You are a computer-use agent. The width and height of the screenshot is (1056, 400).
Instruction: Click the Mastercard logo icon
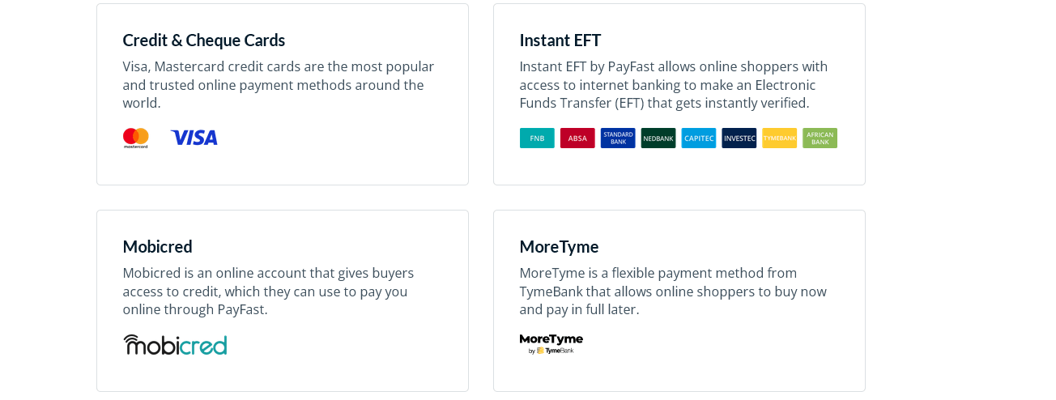tap(135, 138)
